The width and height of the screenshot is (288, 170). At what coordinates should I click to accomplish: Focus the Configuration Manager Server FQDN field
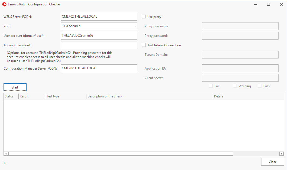tap(99, 68)
